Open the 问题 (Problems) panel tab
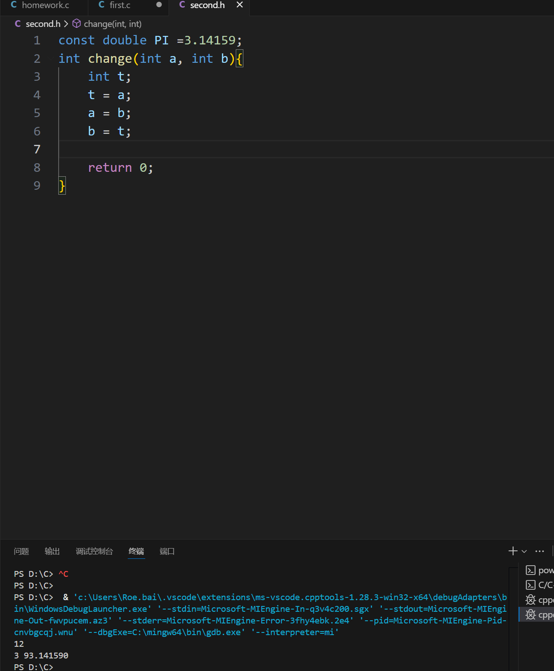554x671 pixels. tap(22, 551)
